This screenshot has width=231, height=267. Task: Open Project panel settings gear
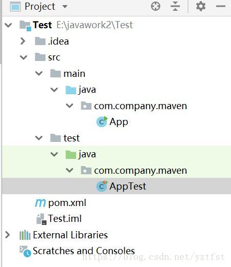tap(201, 6)
